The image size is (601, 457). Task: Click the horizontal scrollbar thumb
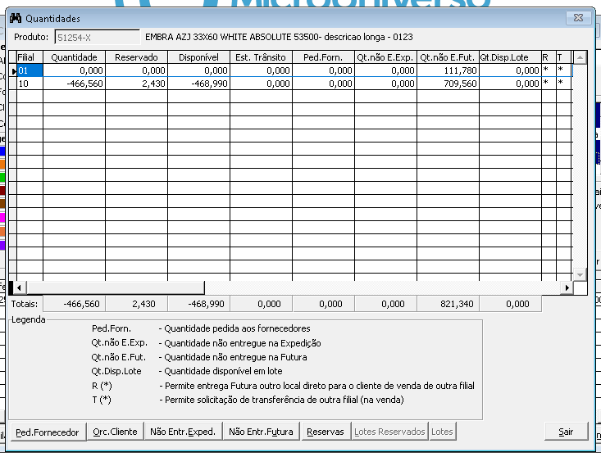pyautogui.click(x=115, y=287)
